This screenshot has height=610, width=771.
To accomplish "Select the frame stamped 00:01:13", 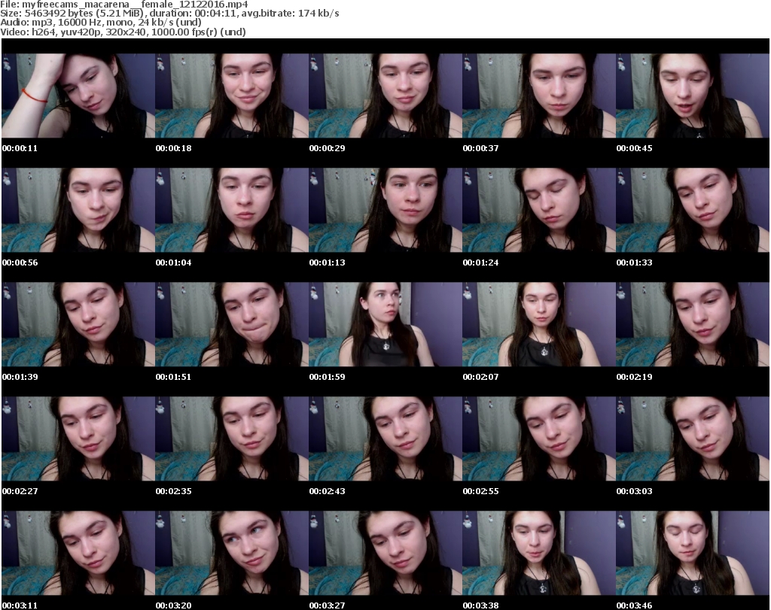I will pyautogui.click(x=385, y=210).
